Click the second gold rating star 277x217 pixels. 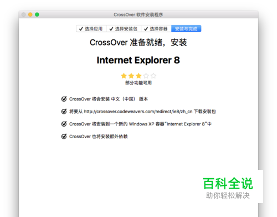click(131, 75)
